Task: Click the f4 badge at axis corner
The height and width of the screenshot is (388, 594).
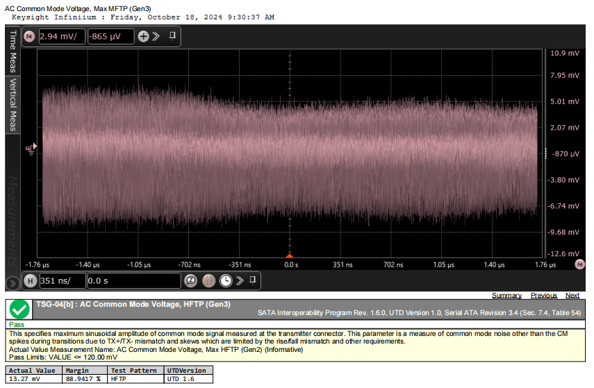Action: pos(579,264)
